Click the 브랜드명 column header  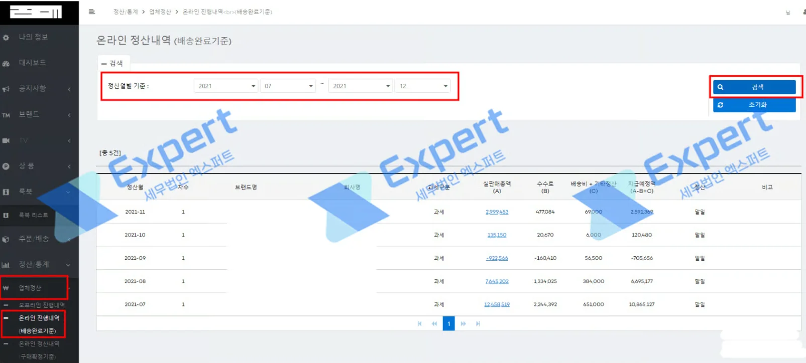pyautogui.click(x=246, y=188)
